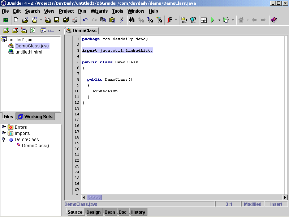
Task: Click the Rebuild Project icon
Action: pos(194,20)
